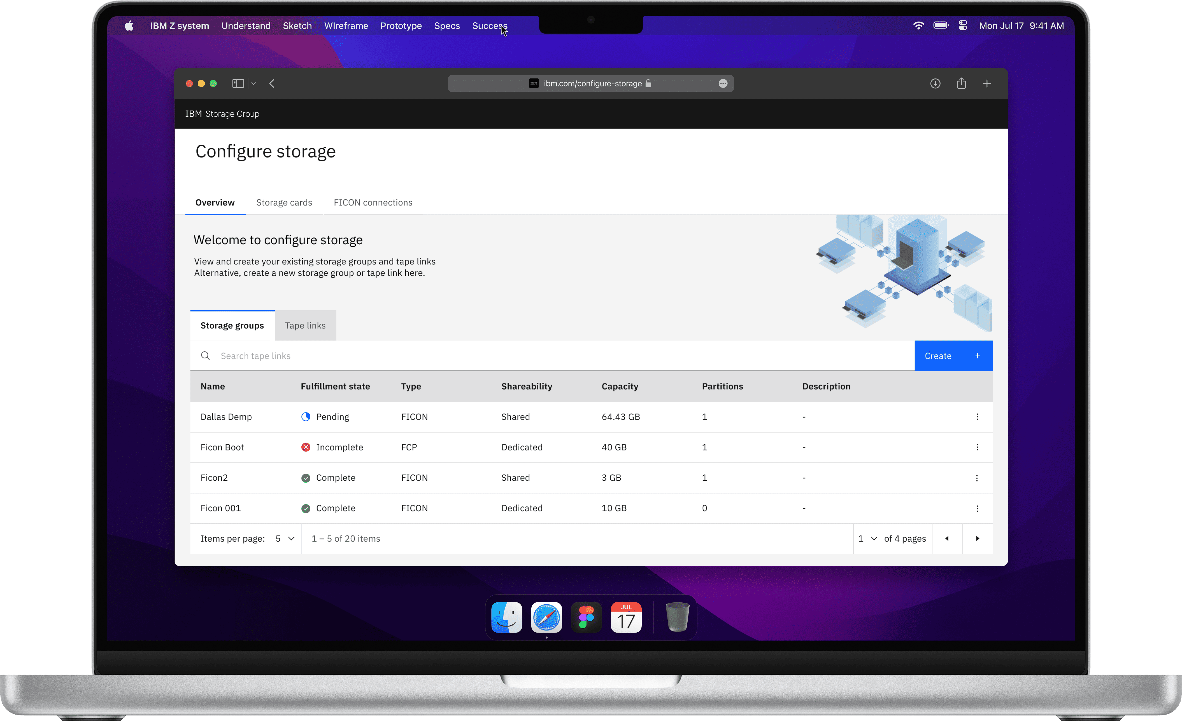The image size is (1182, 721).
Task: Open the Items per page dropdown
Action: pyautogui.click(x=285, y=539)
